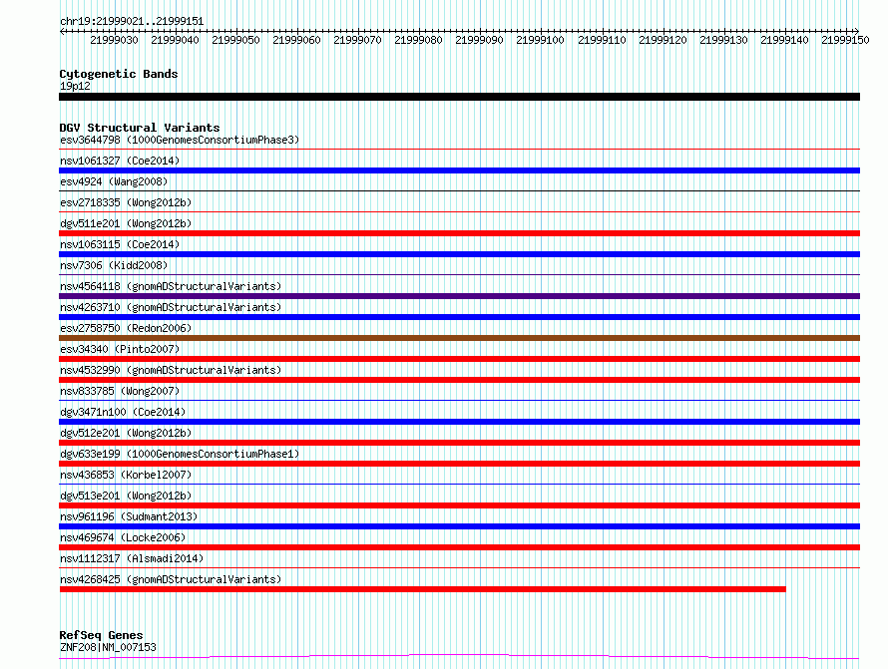888x669 pixels.
Task: Click the blue bar under nsv961196
Action: point(459,526)
